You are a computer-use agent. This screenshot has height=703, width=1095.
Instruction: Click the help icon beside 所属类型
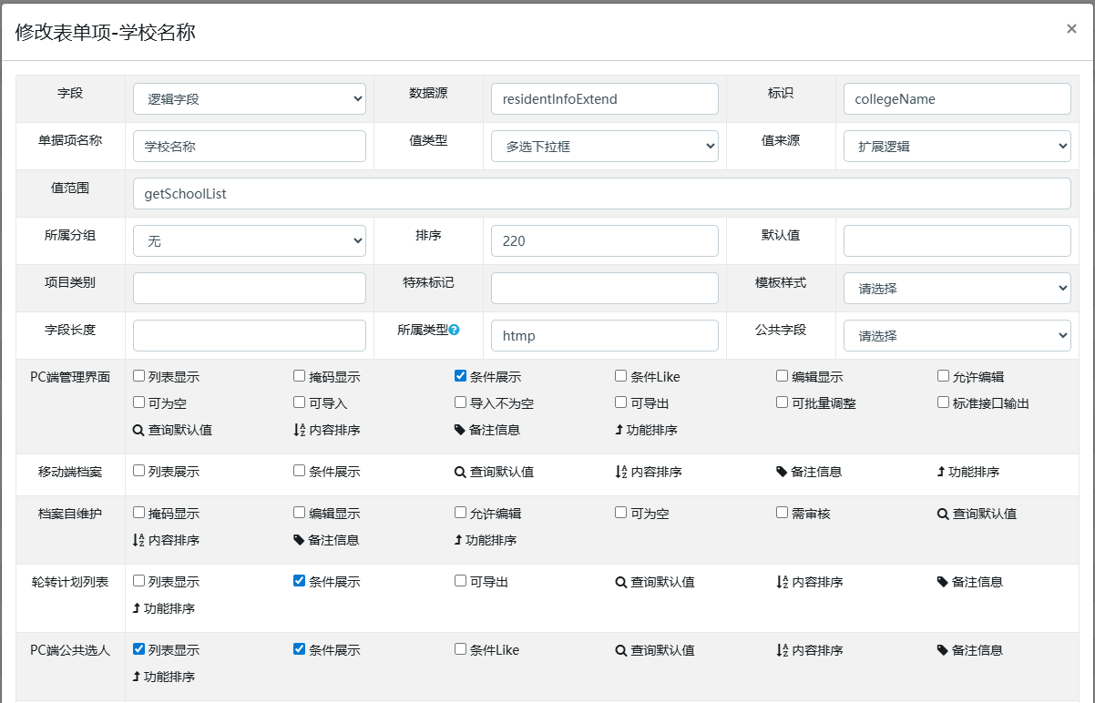click(x=454, y=330)
